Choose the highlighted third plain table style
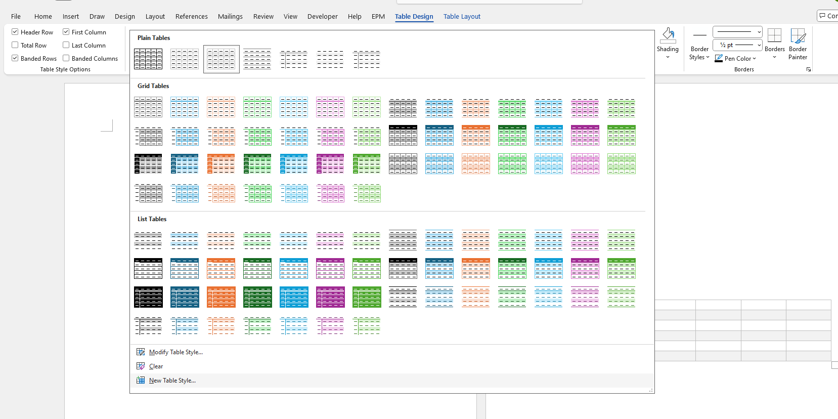 (x=221, y=59)
